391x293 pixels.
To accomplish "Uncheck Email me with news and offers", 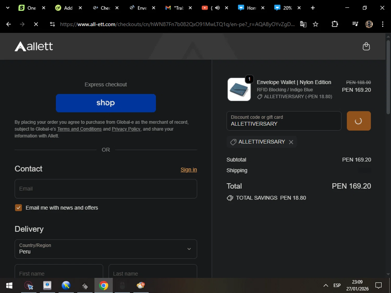I will click(x=19, y=208).
